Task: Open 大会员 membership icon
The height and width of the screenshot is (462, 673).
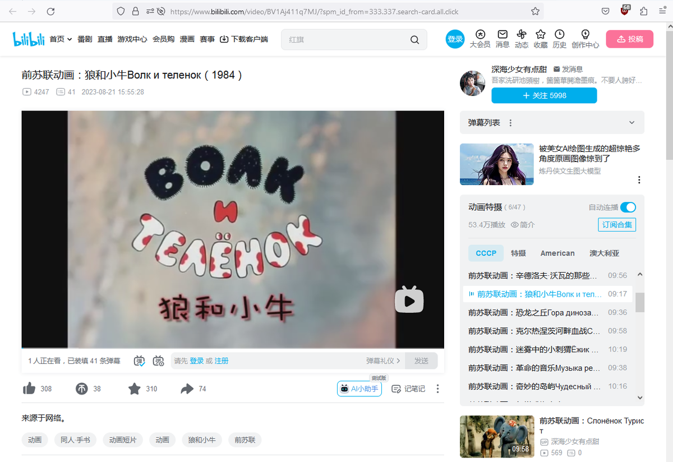Action: (x=480, y=34)
